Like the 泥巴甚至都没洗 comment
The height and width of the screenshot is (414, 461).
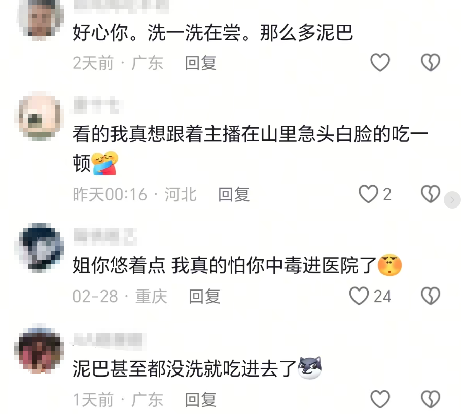click(x=380, y=399)
